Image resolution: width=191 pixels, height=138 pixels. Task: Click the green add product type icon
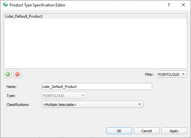[x=8, y=74]
